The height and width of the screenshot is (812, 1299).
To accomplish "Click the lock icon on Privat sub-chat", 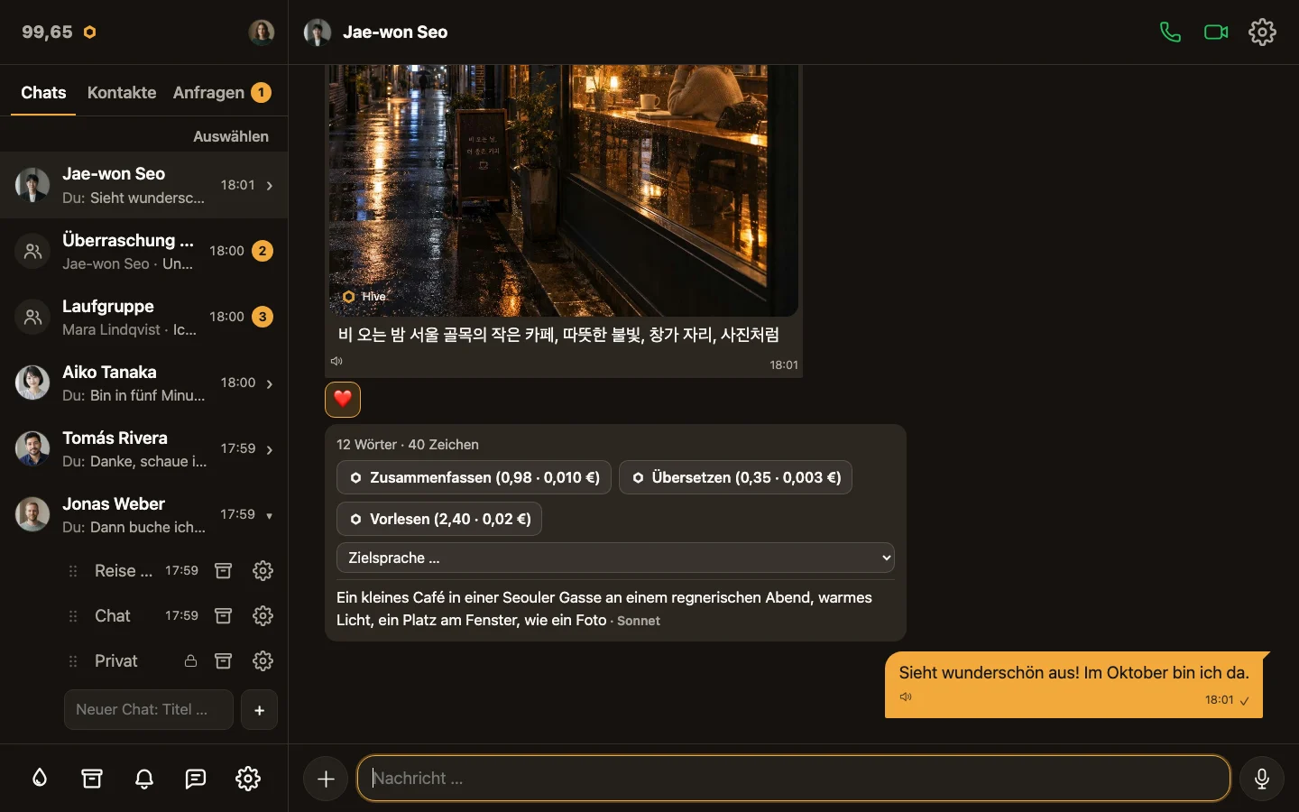I will coord(191,660).
